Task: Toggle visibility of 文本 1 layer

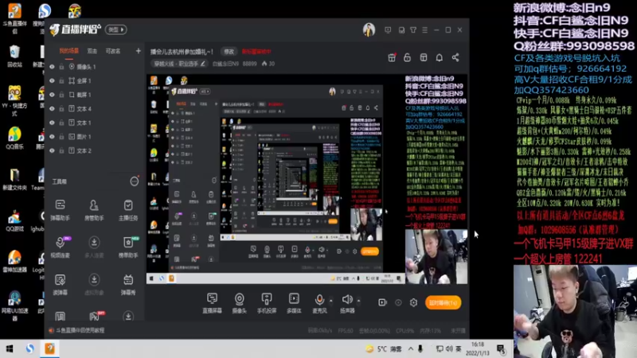Action: click(52, 123)
